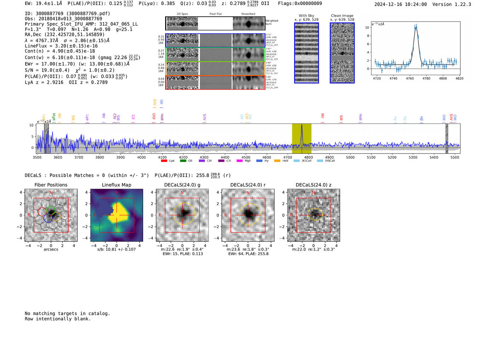Click the Primary Spec_Slot_IFU_AMP text line
496x338 pixels.
coord(81,24)
